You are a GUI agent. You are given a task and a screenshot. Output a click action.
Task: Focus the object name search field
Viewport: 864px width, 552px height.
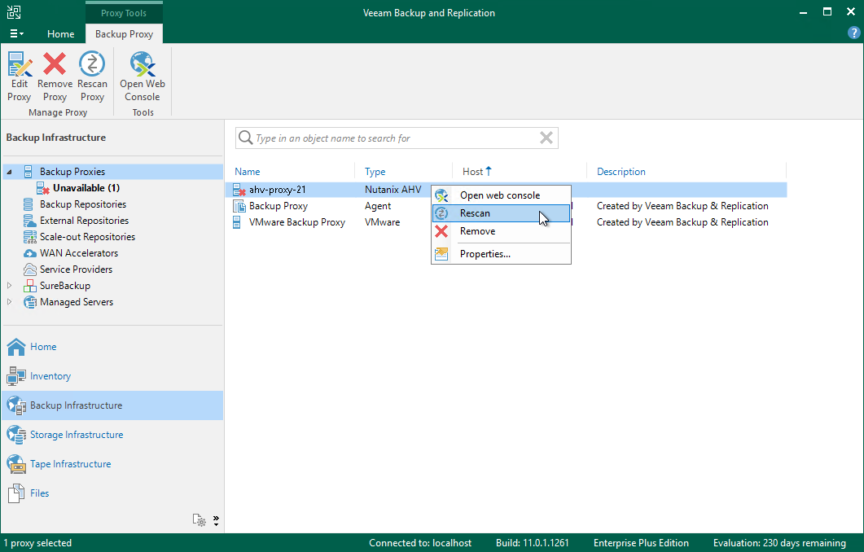pyautogui.click(x=397, y=138)
